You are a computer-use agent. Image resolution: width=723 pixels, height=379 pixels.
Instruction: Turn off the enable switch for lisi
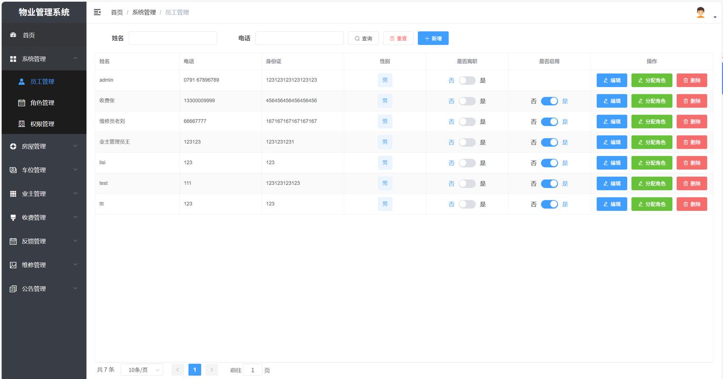click(549, 162)
